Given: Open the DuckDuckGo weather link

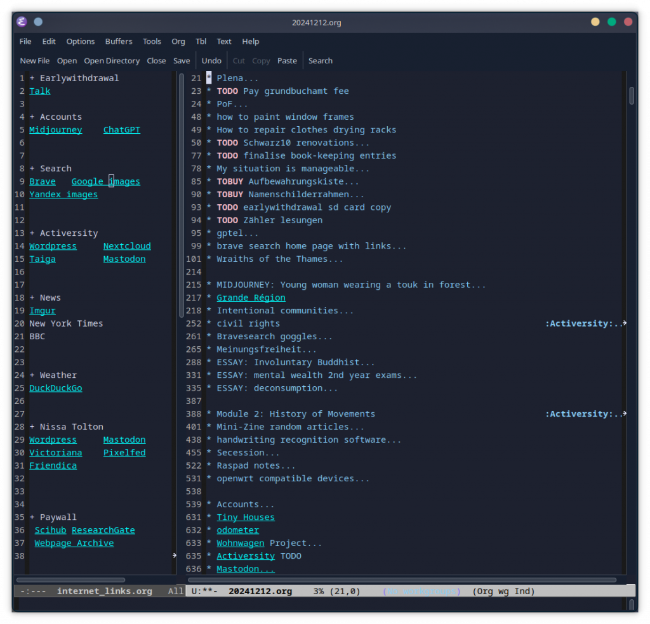Looking at the screenshot, I should pyautogui.click(x=56, y=388).
